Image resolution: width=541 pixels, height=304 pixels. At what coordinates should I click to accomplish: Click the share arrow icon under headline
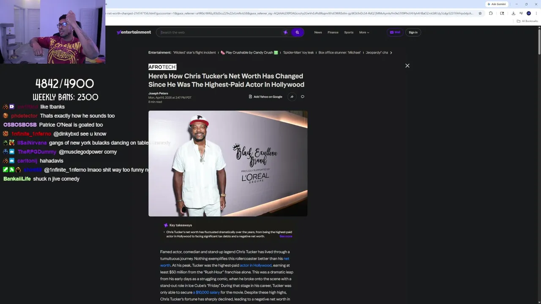pyautogui.click(x=292, y=97)
